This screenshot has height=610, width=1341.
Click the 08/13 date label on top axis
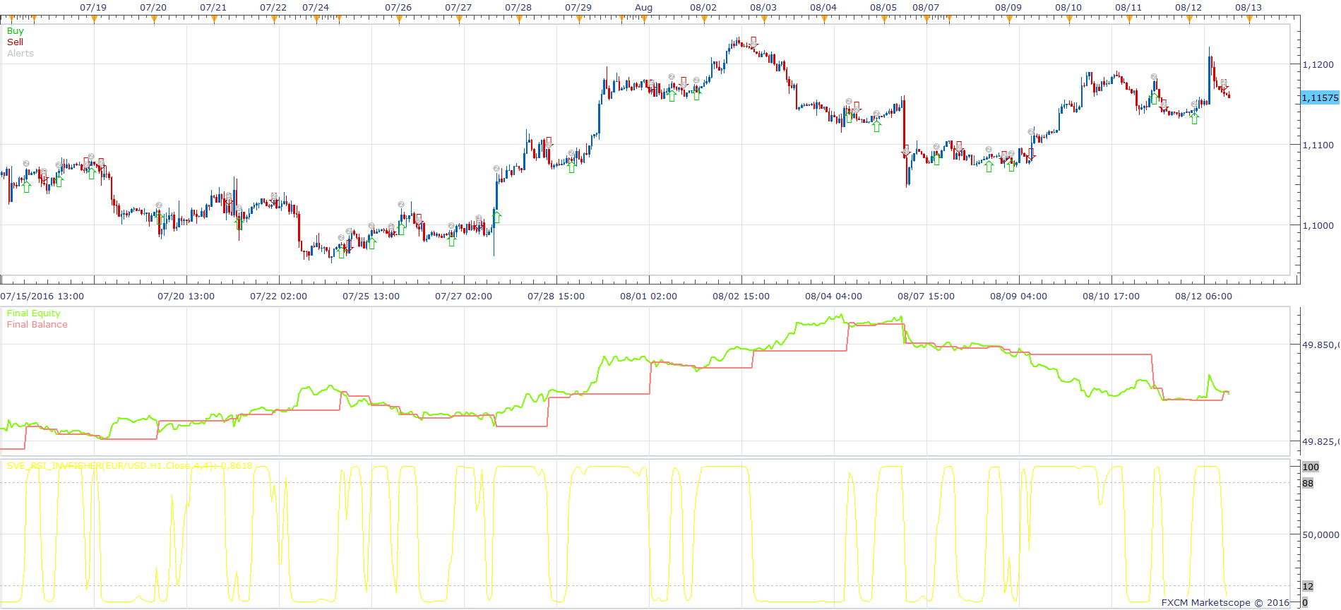point(1248,8)
